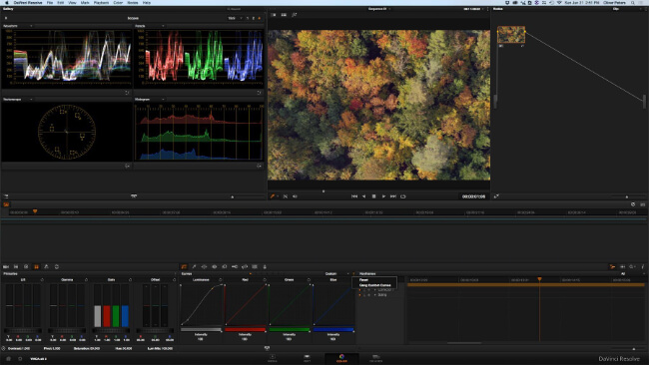This screenshot has height=365, width=649.
Task: Open the Mark menu
Action: click(85, 2)
